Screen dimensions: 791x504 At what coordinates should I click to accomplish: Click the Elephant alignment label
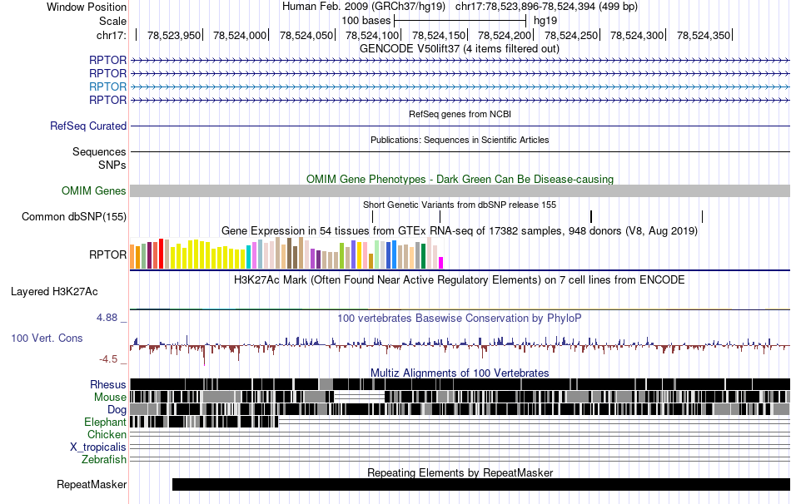click(x=105, y=422)
